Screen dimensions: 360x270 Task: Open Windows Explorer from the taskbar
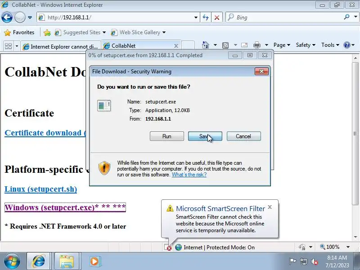(67, 261)
